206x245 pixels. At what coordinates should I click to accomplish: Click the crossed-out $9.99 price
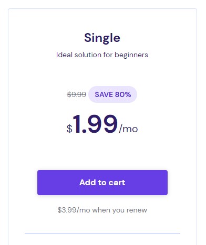[x=77, y=94]
